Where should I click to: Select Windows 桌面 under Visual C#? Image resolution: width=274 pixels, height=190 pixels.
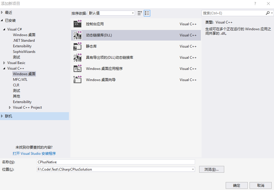pos(24,35)
